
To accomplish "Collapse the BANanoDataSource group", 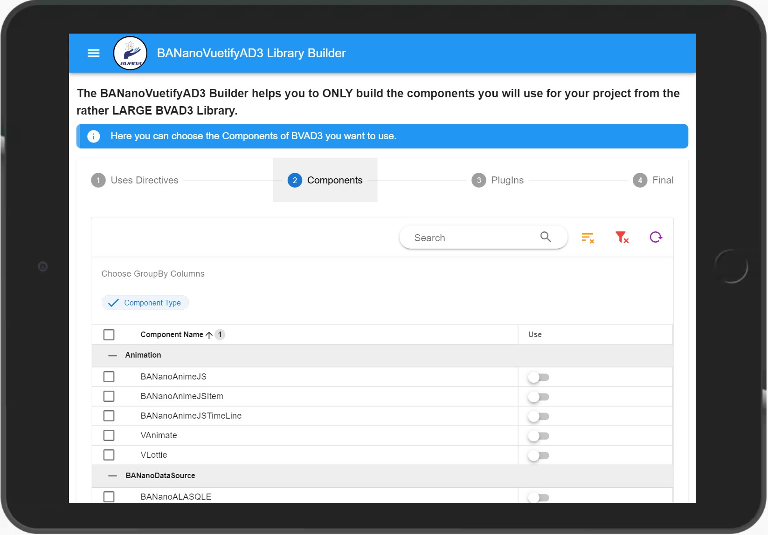I will pyautogui.click(x=112, y=476).
